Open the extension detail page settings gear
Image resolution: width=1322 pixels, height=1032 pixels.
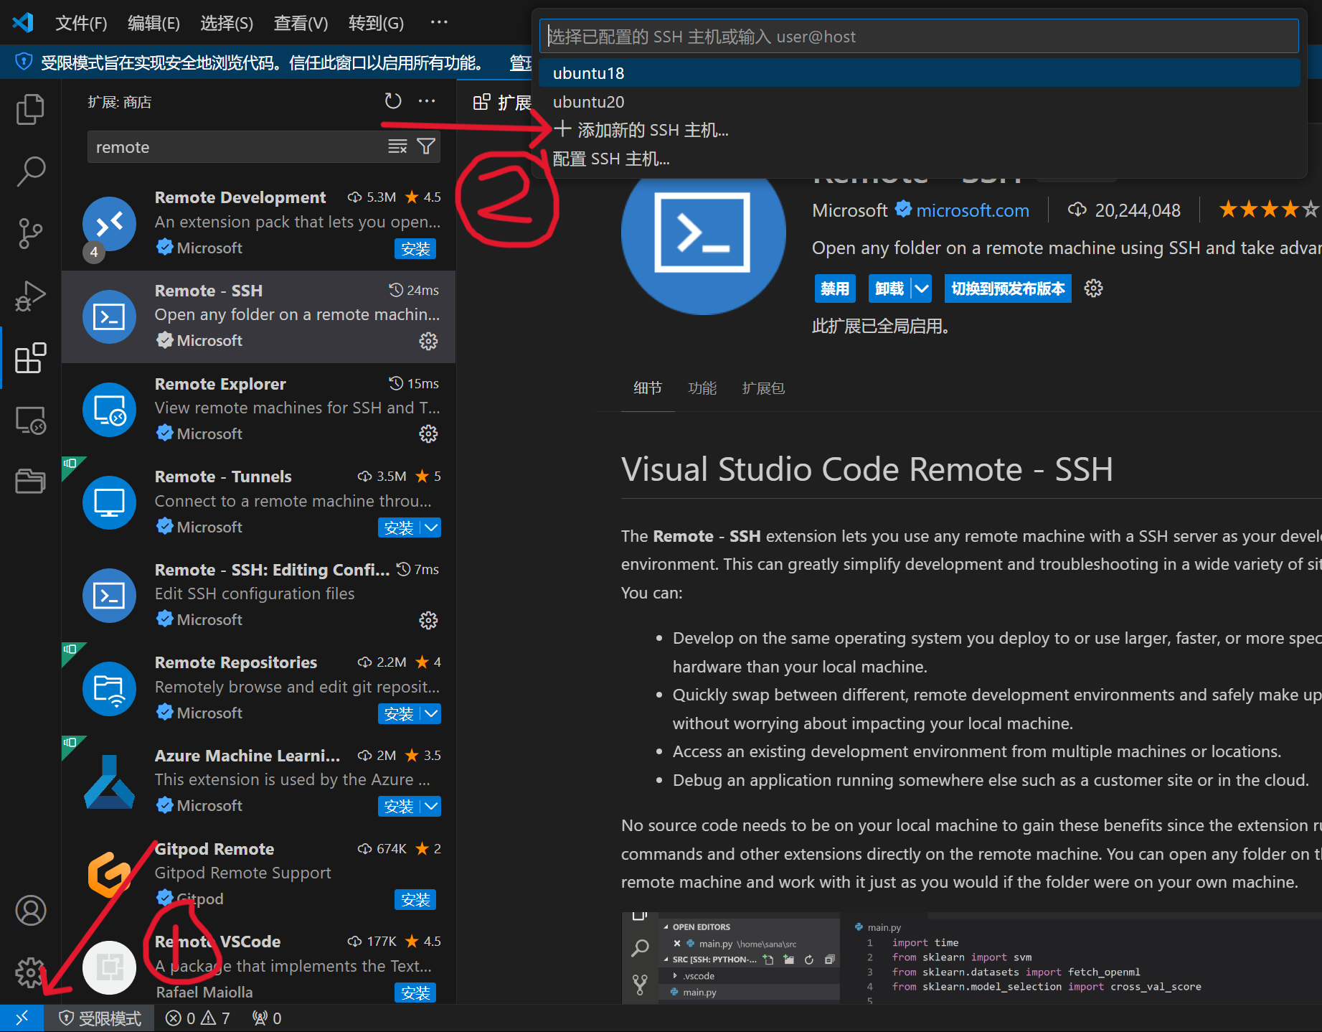[1093, 289]
